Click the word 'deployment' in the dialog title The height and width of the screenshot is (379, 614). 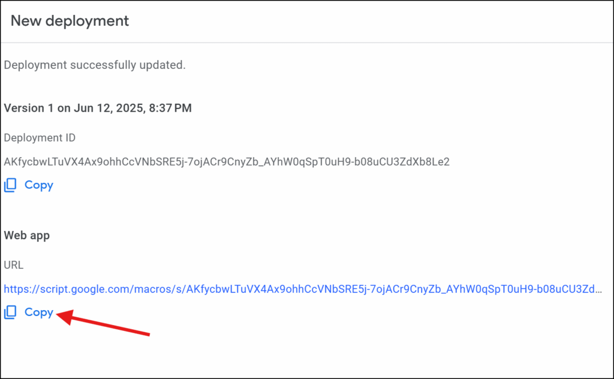pyautogui.click(x=87, y=21)
